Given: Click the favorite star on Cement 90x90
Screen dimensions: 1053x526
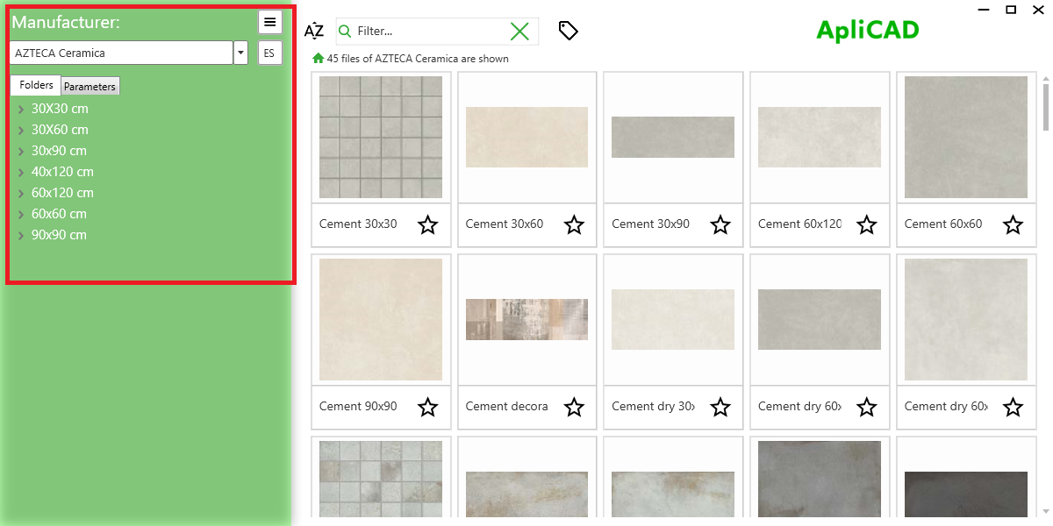Looking at the screenshot, I should click(427, 407).
